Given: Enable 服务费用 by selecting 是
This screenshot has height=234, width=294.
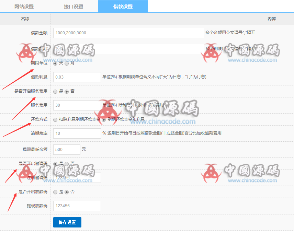Looking at the screenshot, I should click(x=55, y=91).
